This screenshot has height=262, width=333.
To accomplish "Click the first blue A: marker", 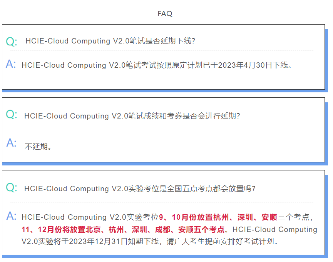I will [11, 64].
